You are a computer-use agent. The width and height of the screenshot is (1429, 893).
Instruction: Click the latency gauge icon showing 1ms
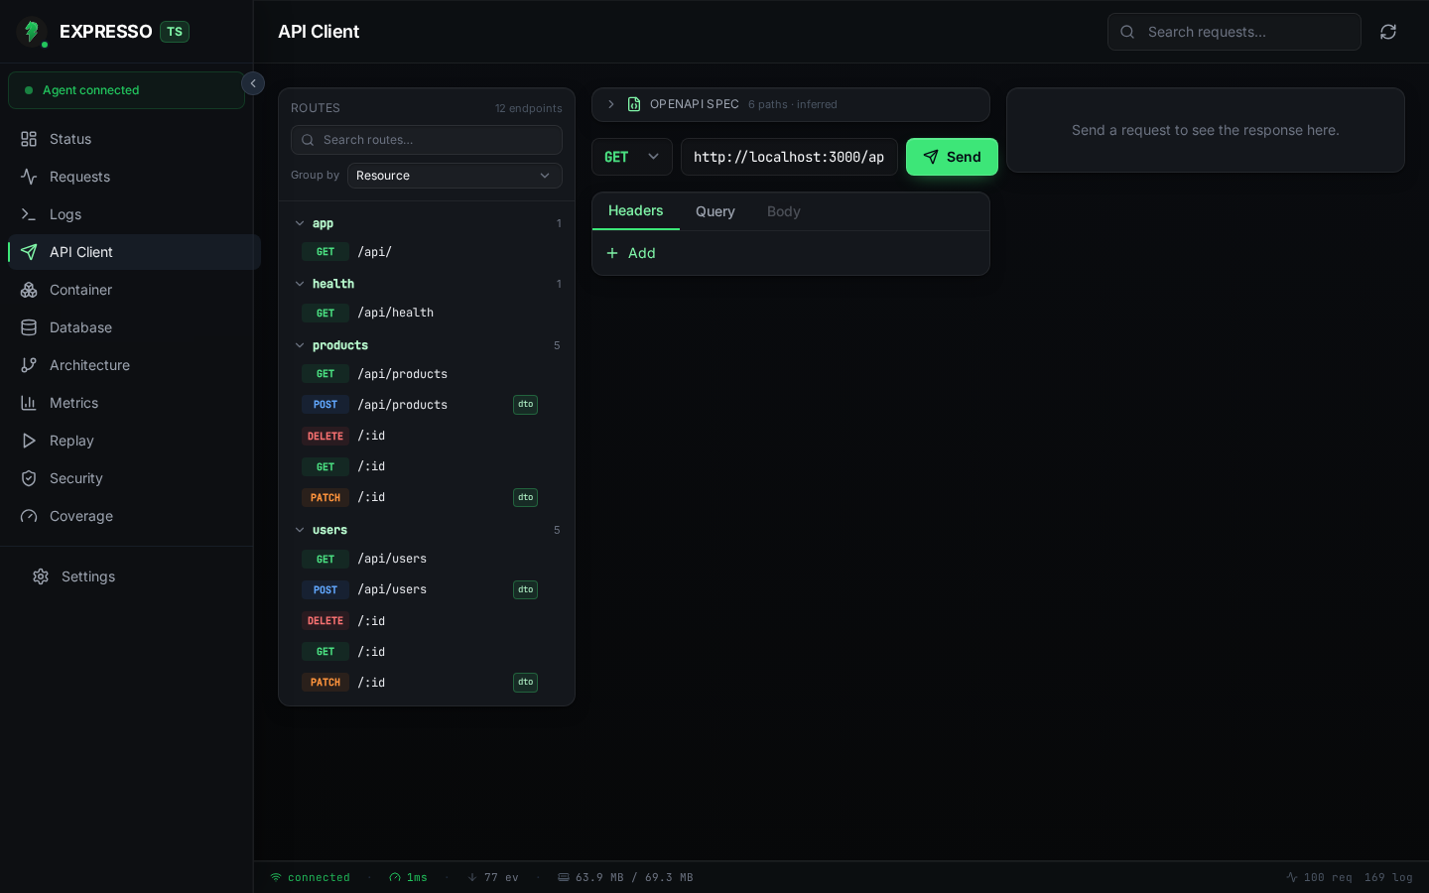[x=395, y=877]
